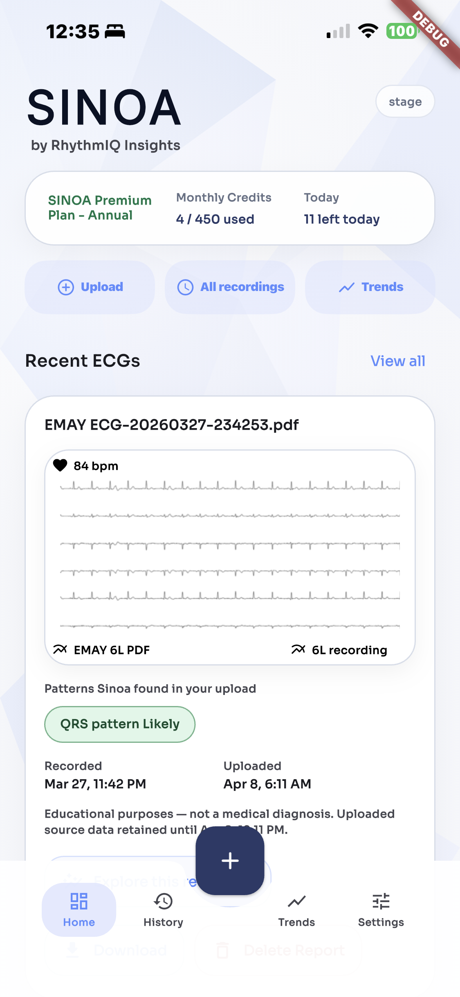Viewport: 460px width, 997px height.
Task: Tap the plus icon on Upload button
Action: [x=66, y=287]
